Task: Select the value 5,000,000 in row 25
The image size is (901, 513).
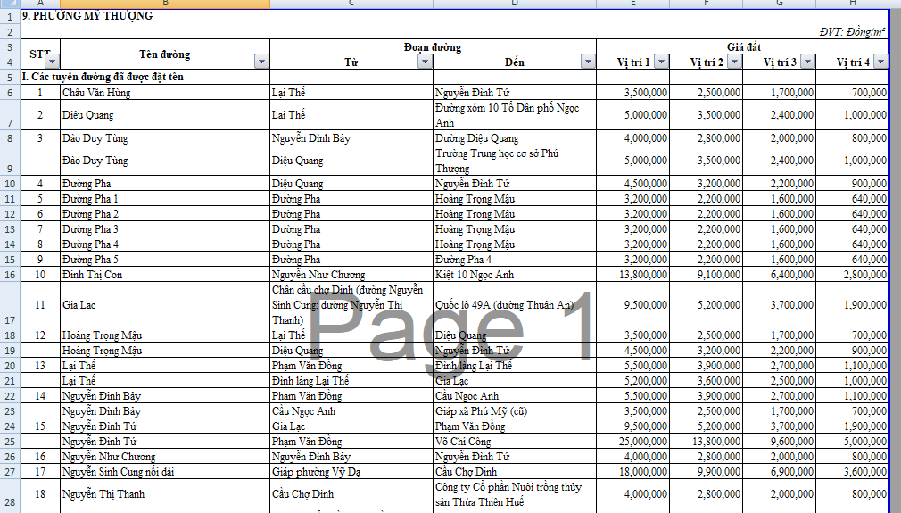Action: (852, 442)
